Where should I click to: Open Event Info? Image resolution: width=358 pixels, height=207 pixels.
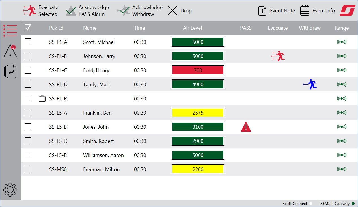[x=317, y=10]
